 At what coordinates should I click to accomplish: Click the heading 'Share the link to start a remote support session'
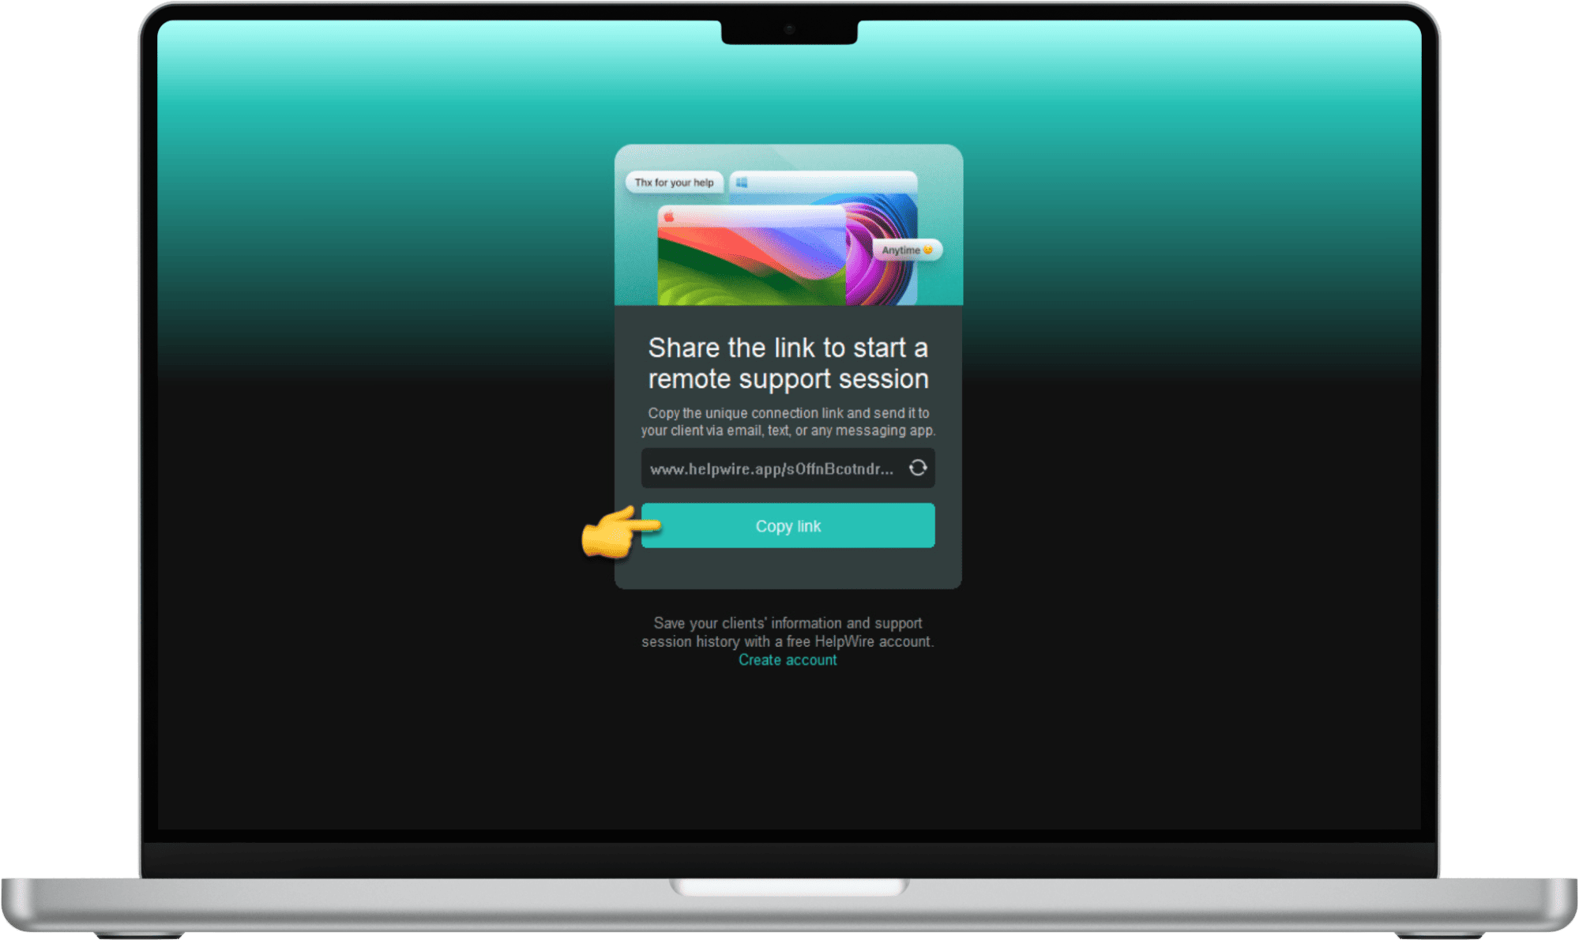click(x=788, y=363)
